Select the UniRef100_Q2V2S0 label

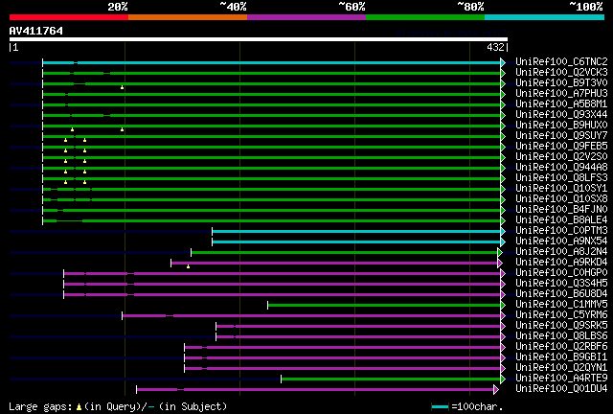coord(561,157)
